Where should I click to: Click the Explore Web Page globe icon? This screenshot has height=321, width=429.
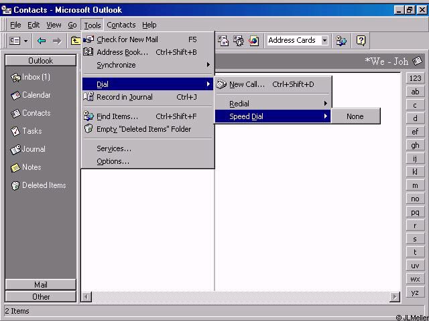[253, 41]
